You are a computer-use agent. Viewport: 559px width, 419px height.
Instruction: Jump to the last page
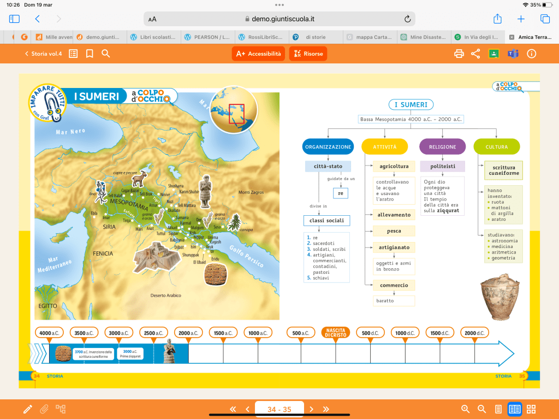[x=326, y=409]
